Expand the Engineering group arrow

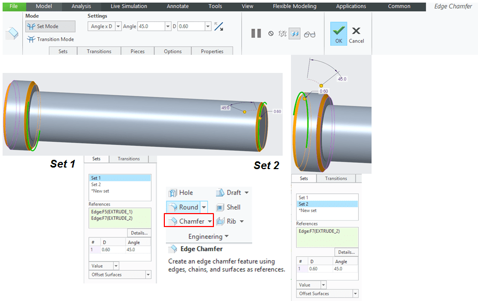226,237
